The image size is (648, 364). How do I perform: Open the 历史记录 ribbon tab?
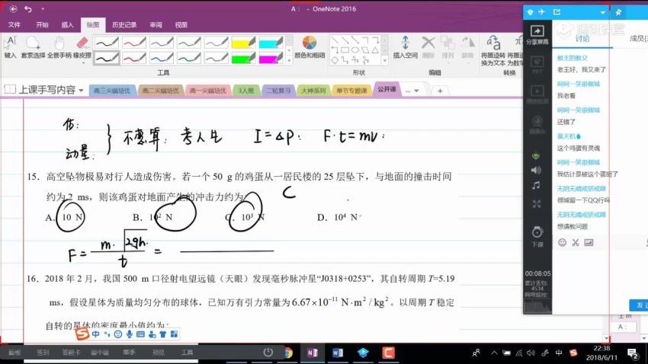(124, 24)
